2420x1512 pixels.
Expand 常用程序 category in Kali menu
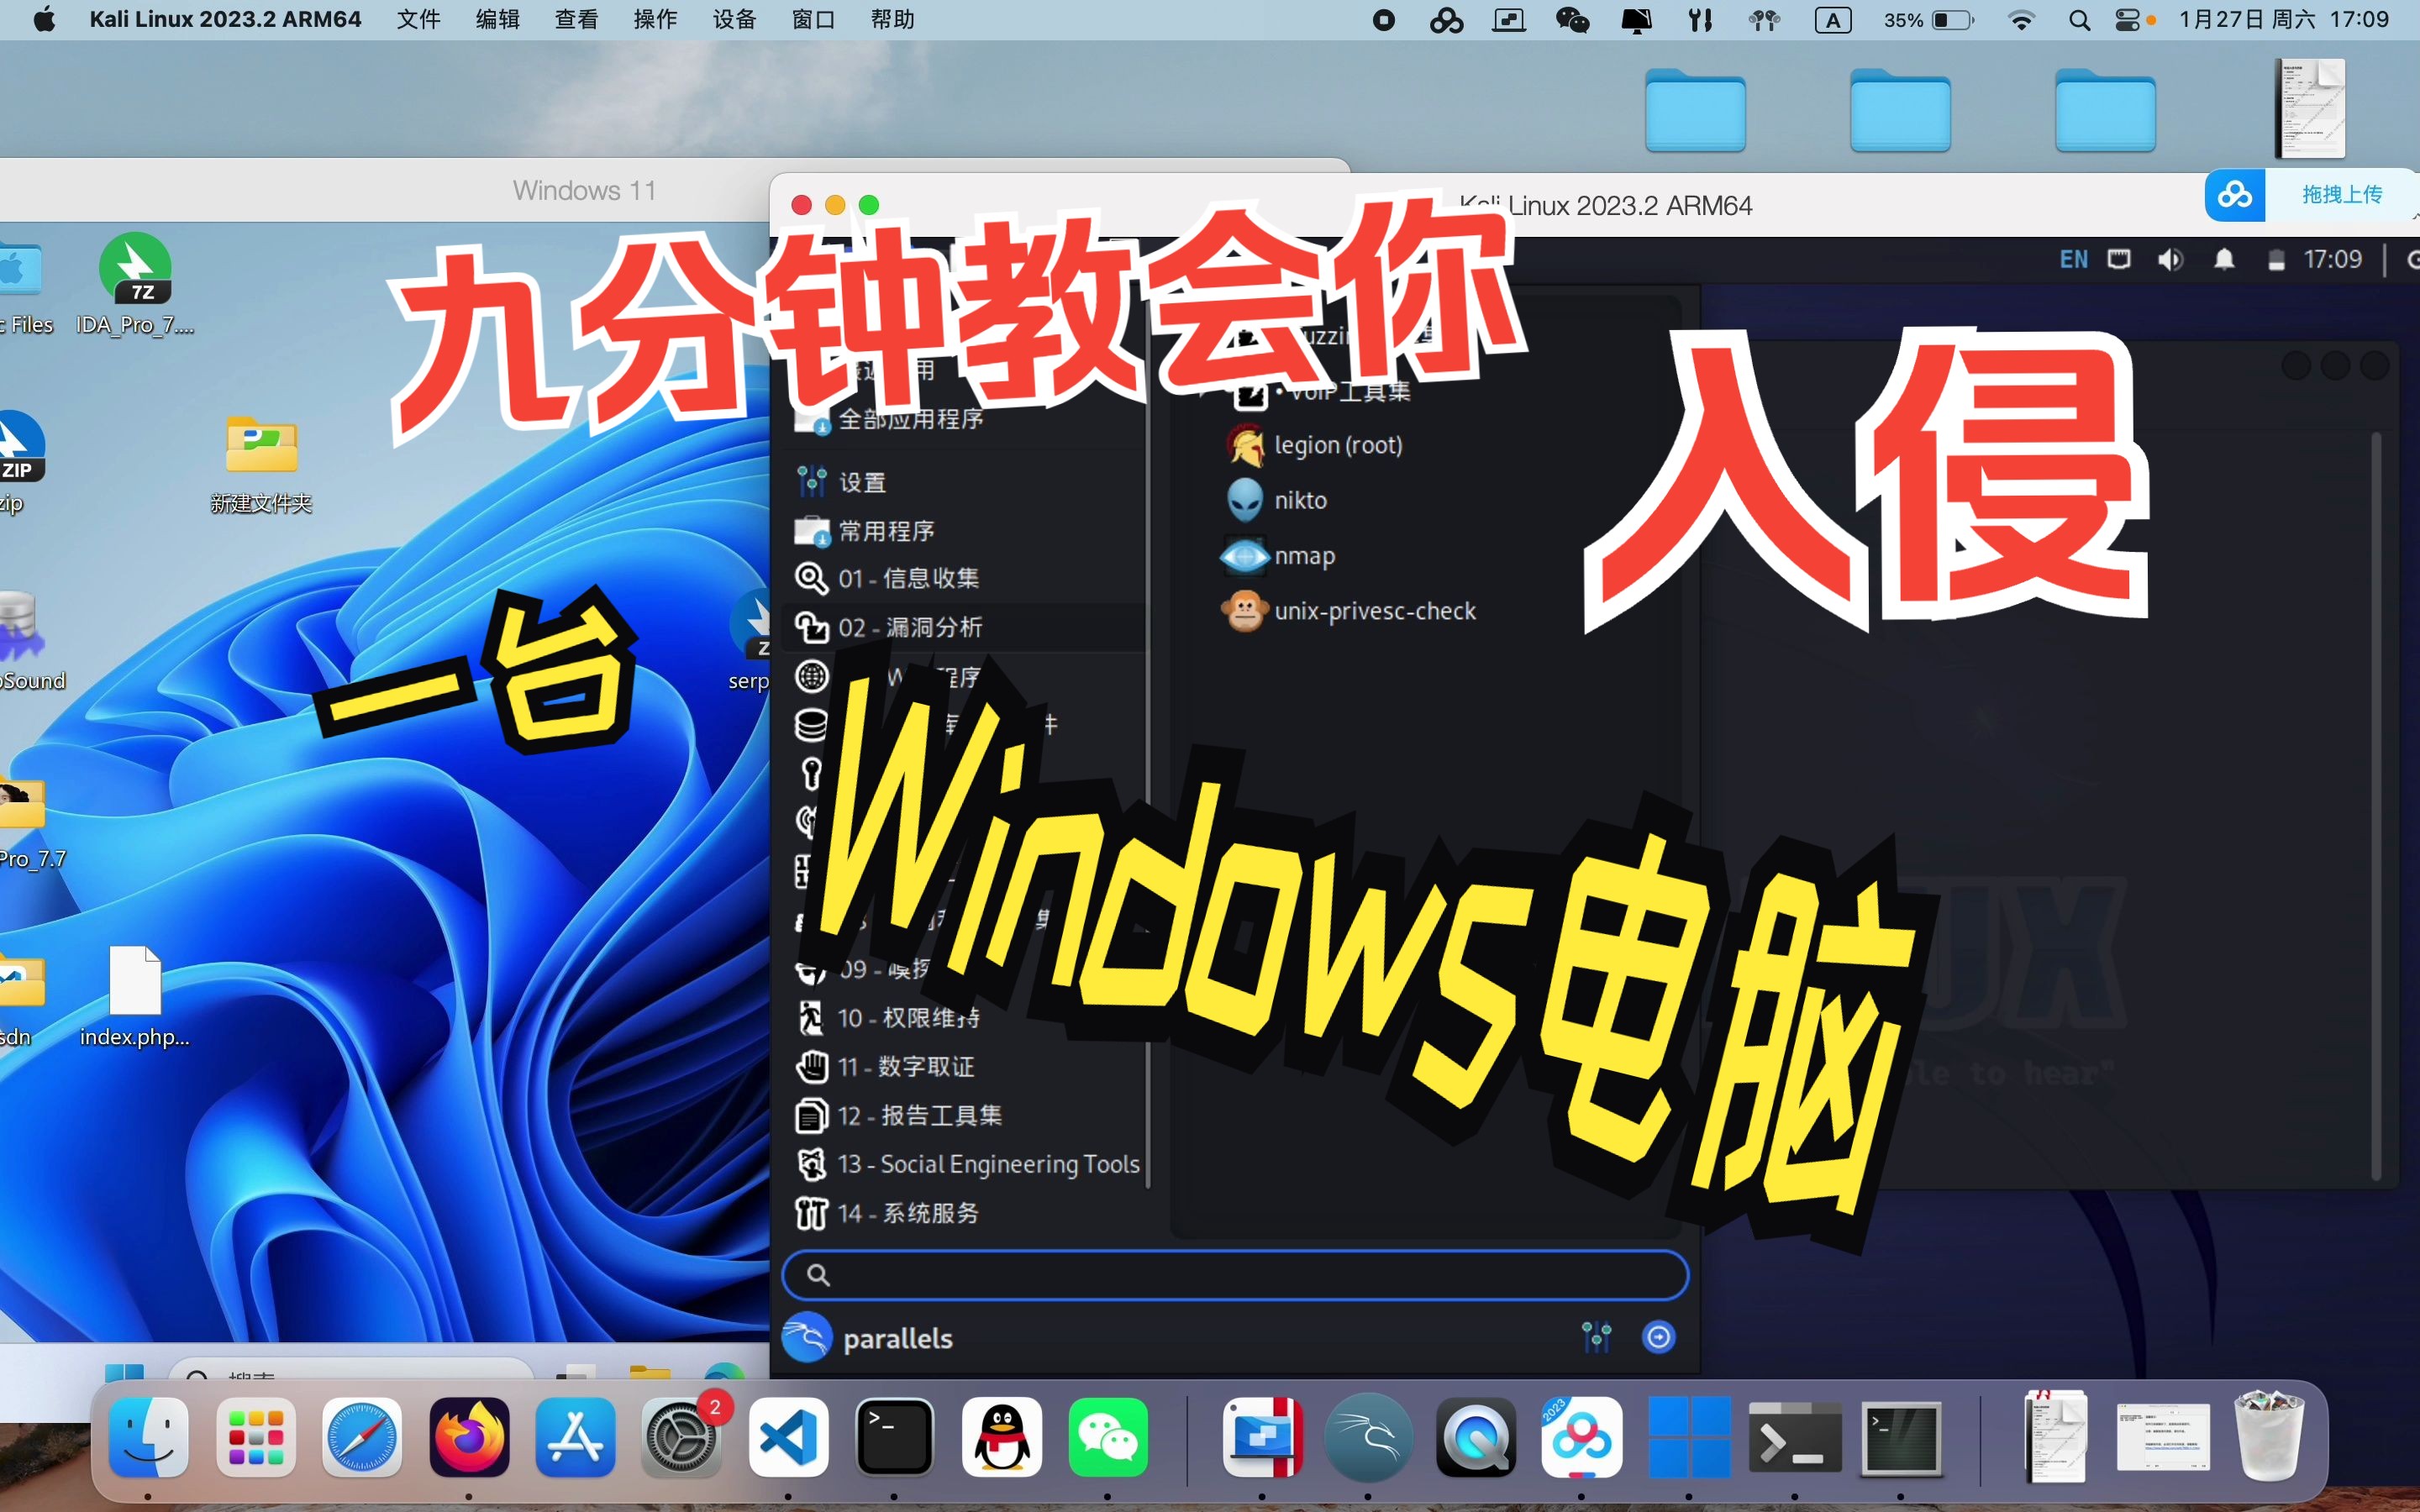pyautogui.click(x=965, y=530)
